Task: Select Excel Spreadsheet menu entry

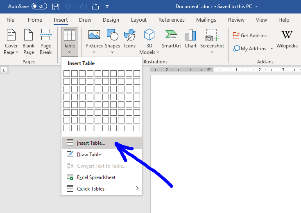Action: coord(96,177)
